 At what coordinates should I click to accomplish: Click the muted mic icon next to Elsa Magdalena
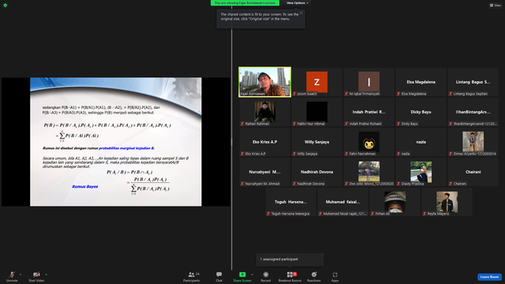(398, 94)
